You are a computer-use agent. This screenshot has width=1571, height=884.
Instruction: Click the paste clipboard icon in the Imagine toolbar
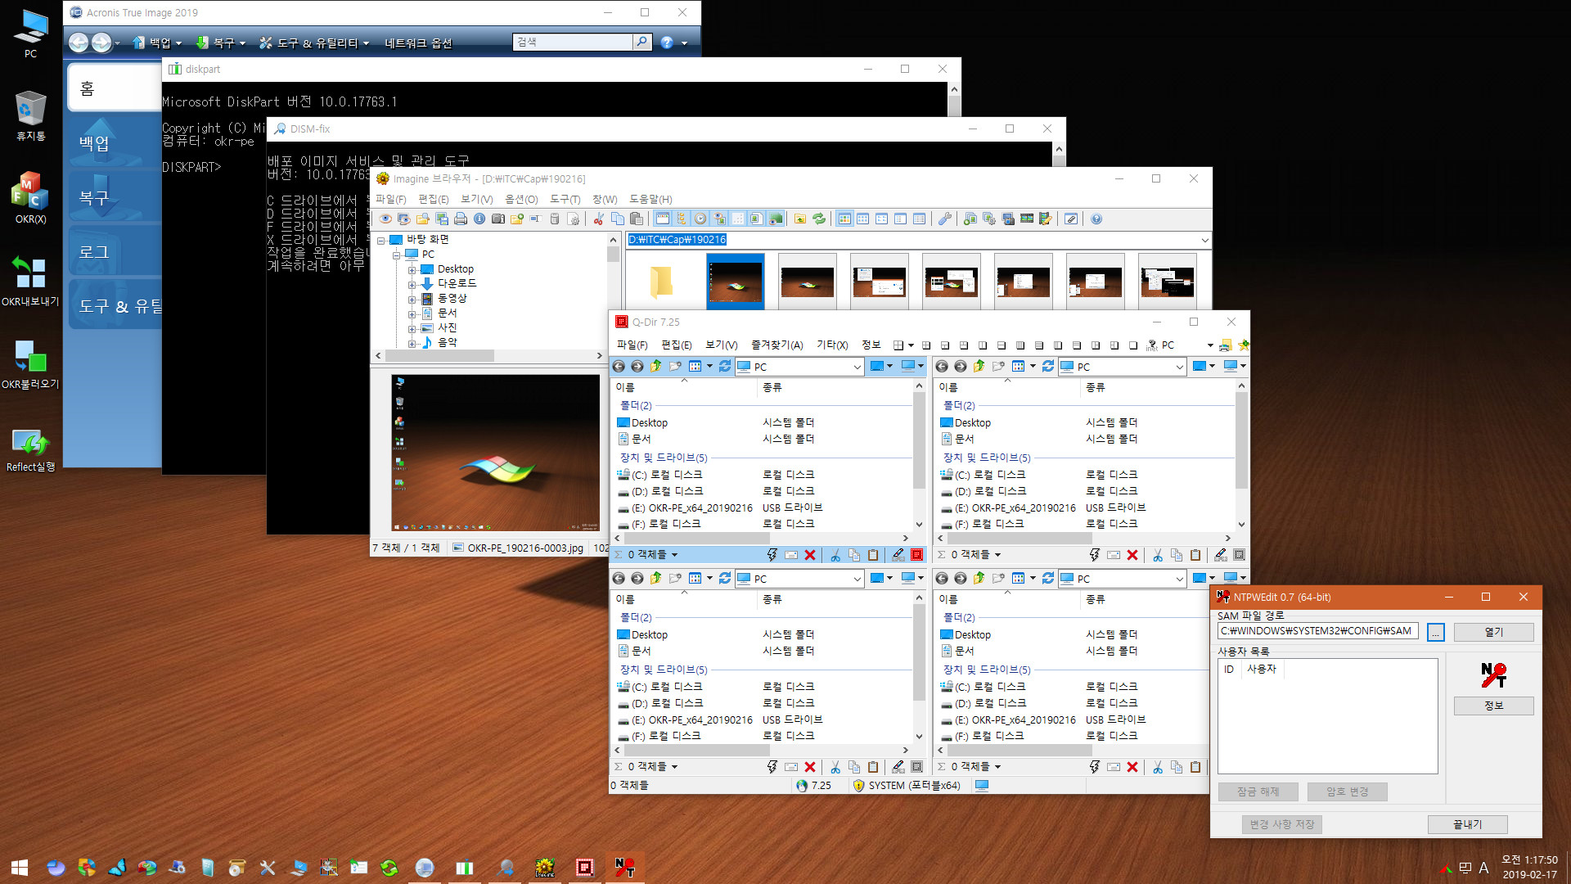637,219
